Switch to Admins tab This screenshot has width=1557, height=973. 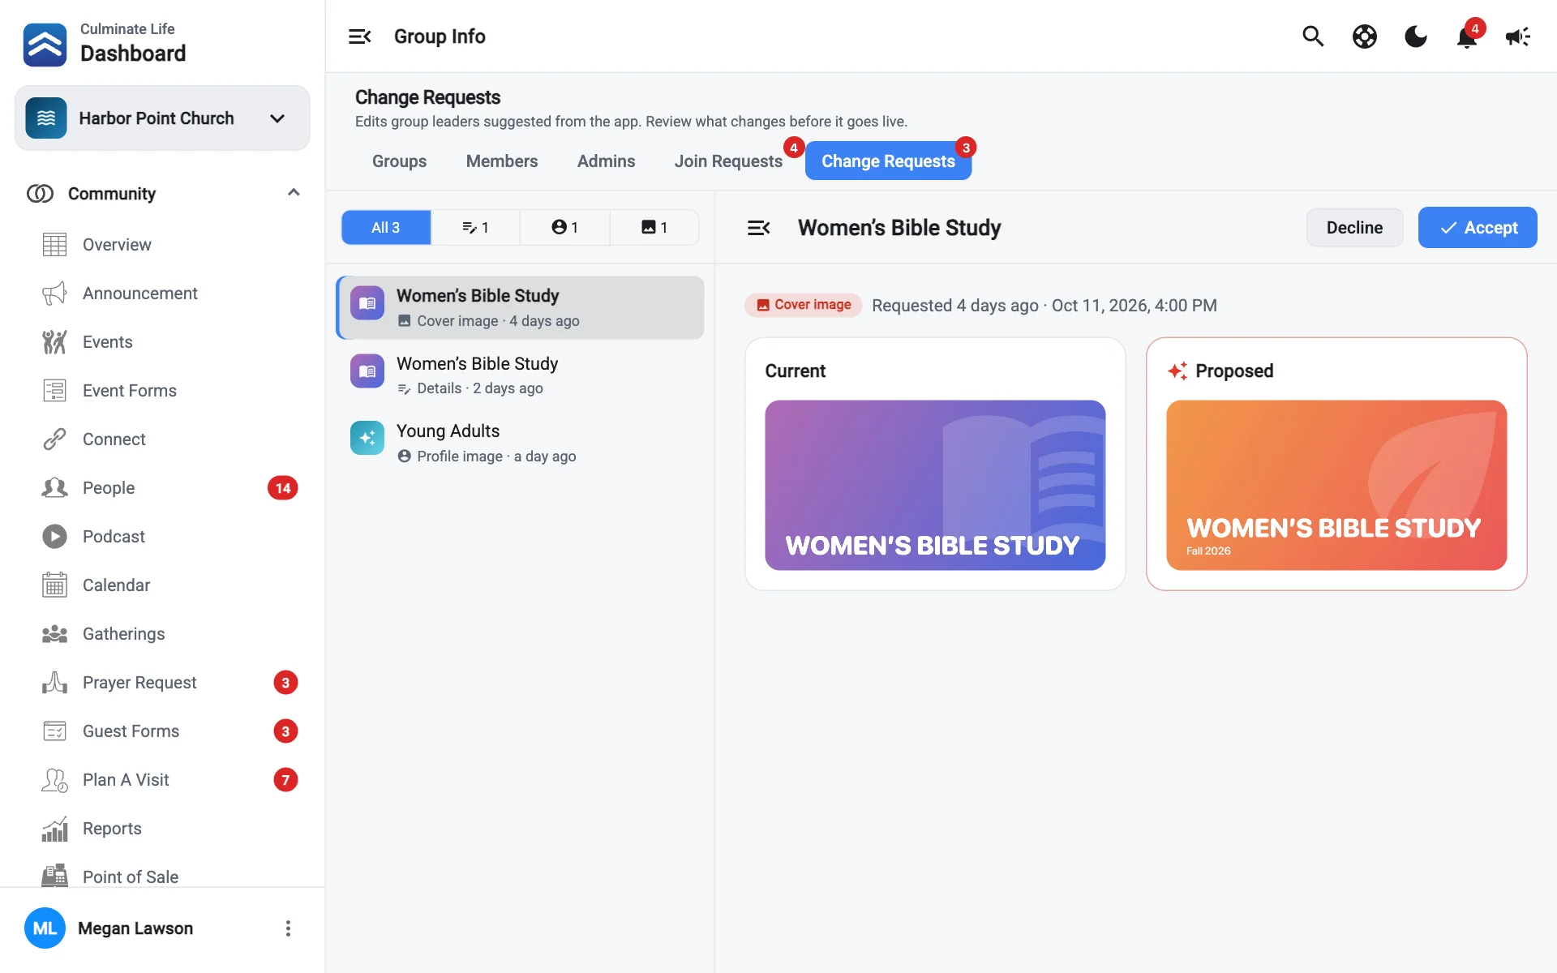click(x=606, y=161)
